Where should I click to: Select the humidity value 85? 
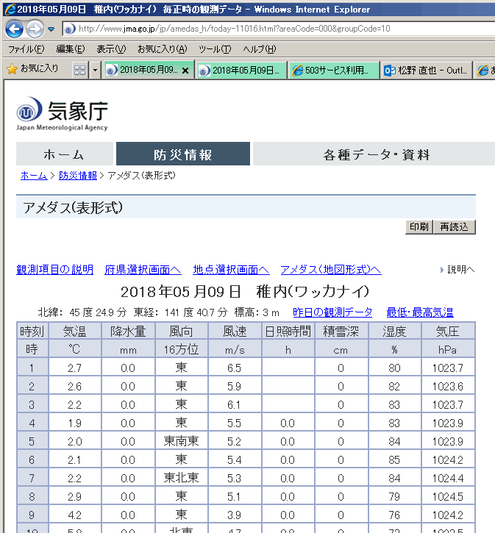pos(394,459)
